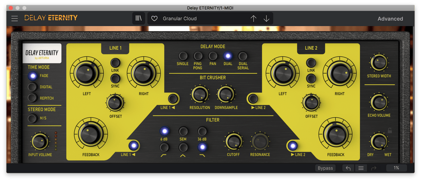The image size is (421, 181).
Task: Show the Advanced panel
Action: tap(390, 19)
